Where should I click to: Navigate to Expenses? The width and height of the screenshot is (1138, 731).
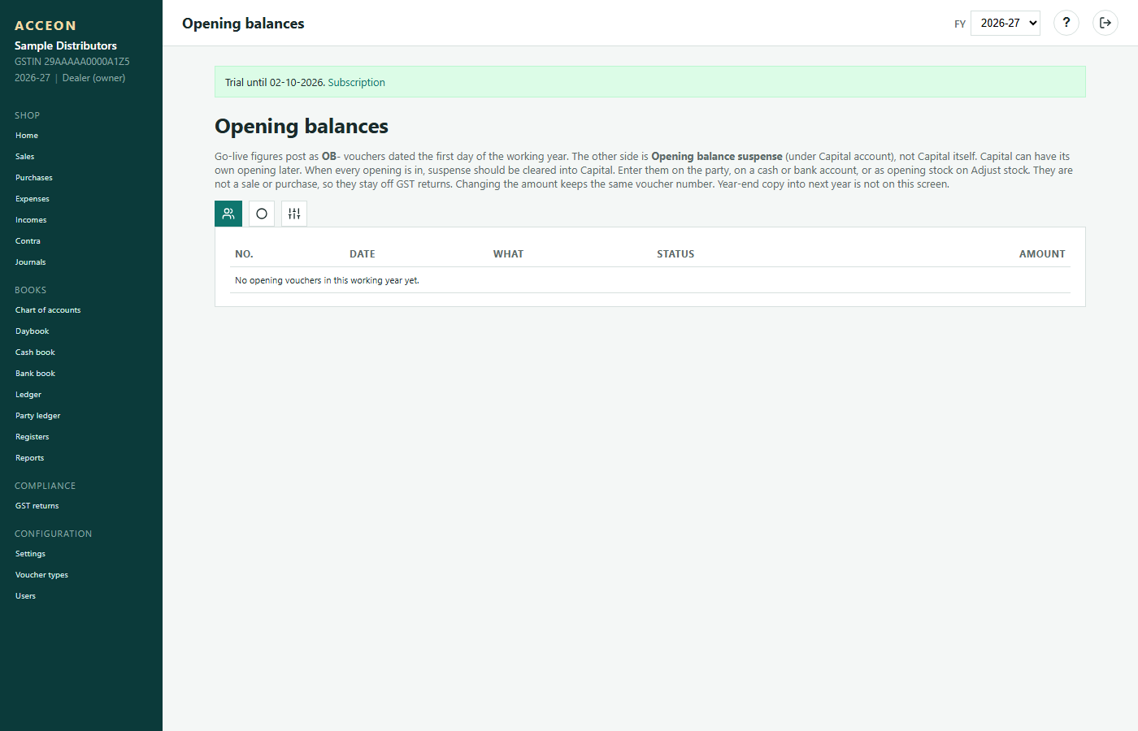(33, 199)
